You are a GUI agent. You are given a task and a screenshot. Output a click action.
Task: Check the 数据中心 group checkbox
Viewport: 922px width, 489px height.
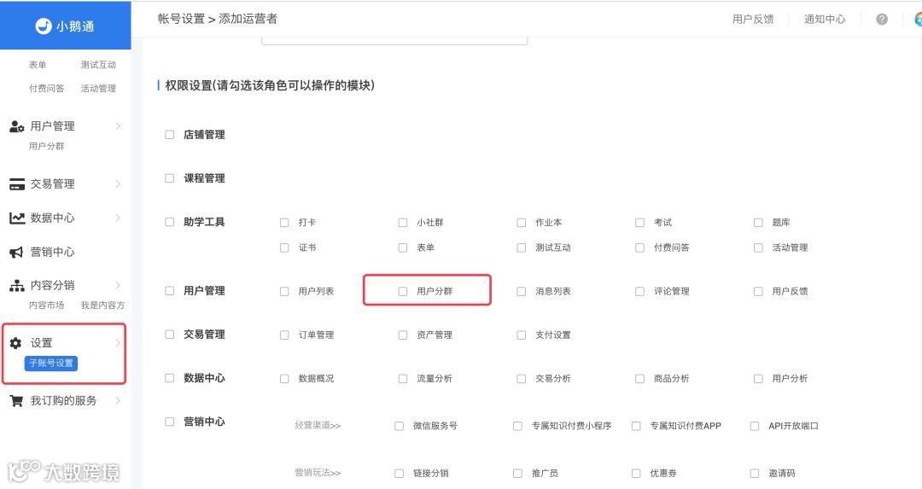pos(169,378)
